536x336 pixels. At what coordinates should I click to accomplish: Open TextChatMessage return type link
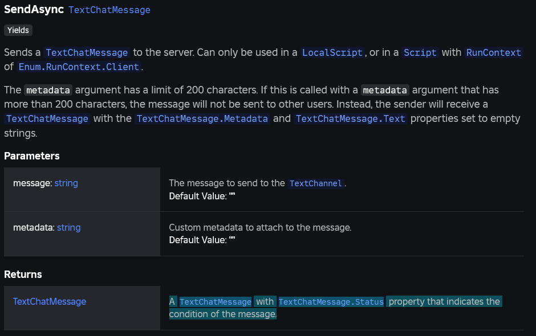[x=50, y=301]
